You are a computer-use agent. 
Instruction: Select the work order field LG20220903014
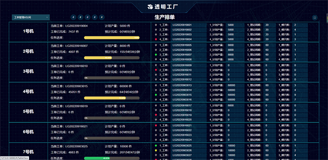[x=188, y=90]
